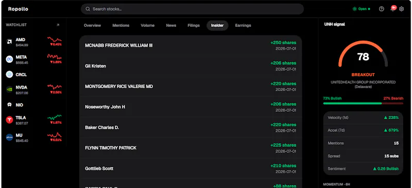Click the Spread 15 subs row
The height and width of the screenshot is (188, 412).
pyautogui.click(x=363, y=156)
